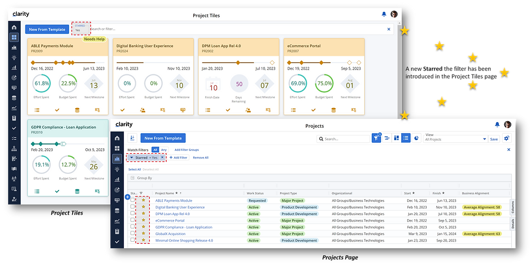Check the ABLE Payments Module row checkbox
Screen dimensions: 532x265
[132, 200]
